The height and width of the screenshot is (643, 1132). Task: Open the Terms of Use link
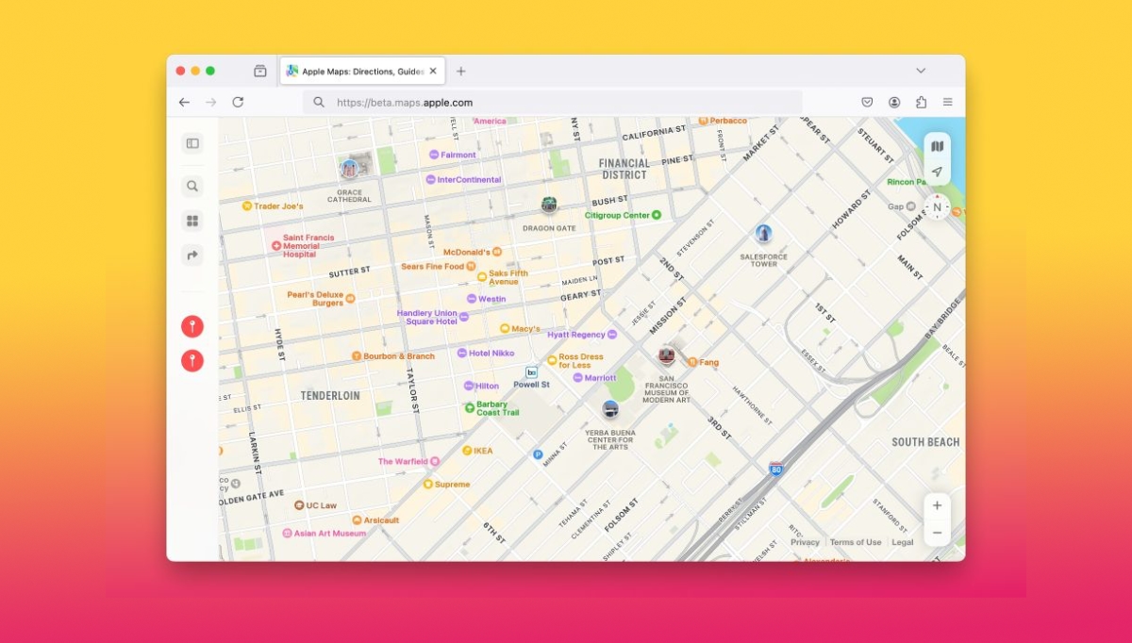point(856,542)
